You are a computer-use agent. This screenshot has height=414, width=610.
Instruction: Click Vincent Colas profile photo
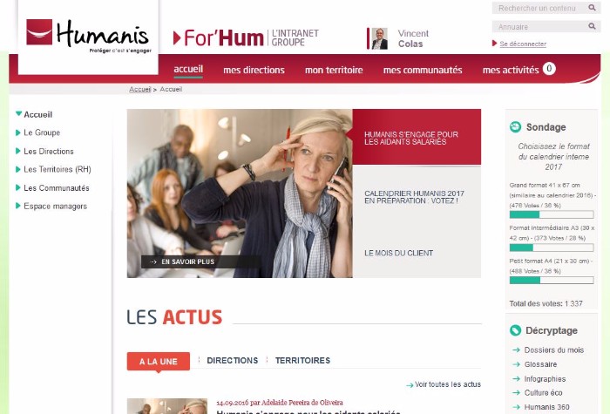click(379, 38)
